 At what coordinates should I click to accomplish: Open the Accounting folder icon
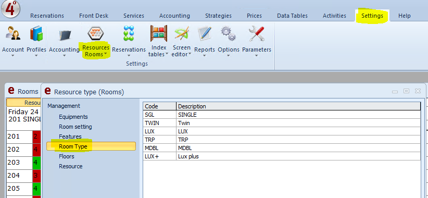pyautogui.click(x=64, y=35)
